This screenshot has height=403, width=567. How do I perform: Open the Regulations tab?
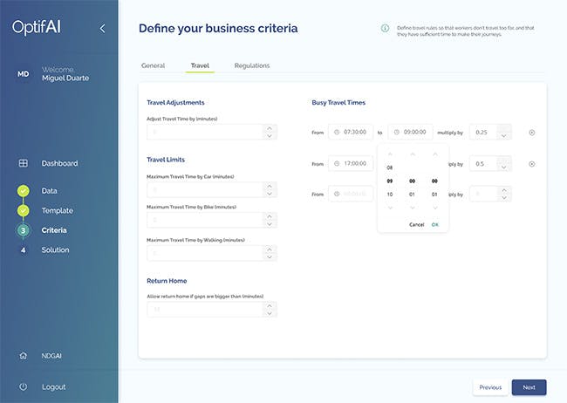252,65
